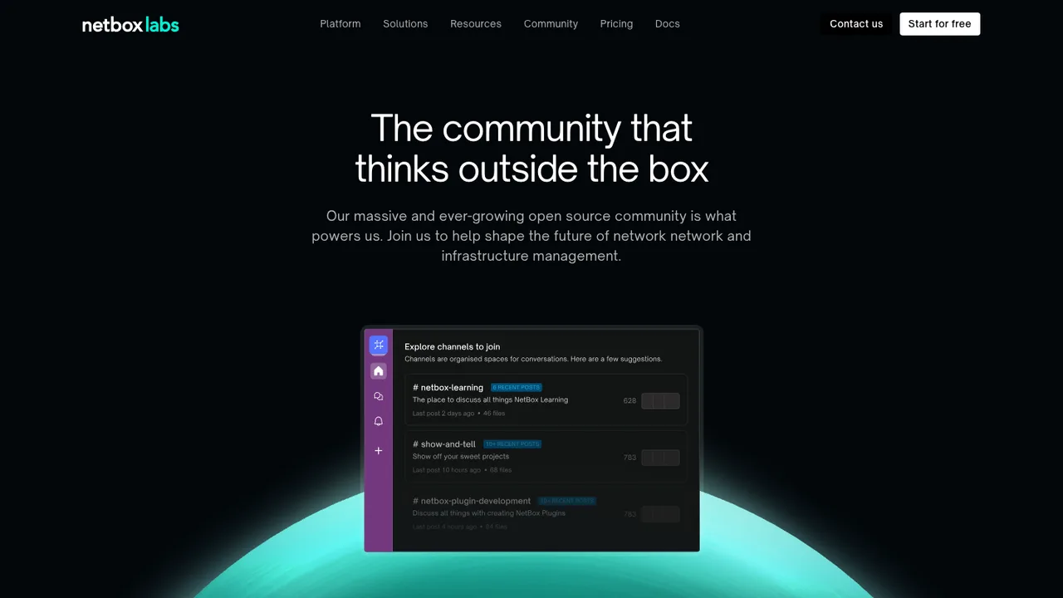Click 'Show off your sweet projects' description
The height and width of the screenshot is (598, 1063).
tap(461, 457)
